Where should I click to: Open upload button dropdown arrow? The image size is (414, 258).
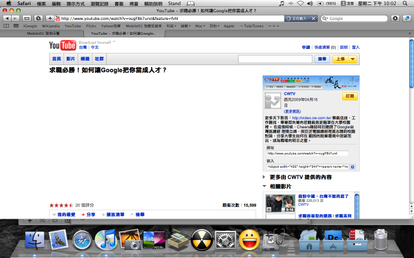(353, 59)
